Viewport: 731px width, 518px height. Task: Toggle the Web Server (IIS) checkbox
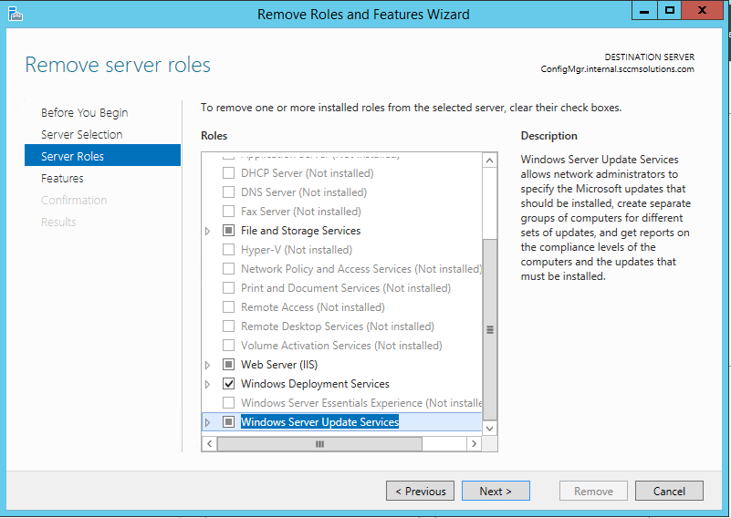(229, 365)
